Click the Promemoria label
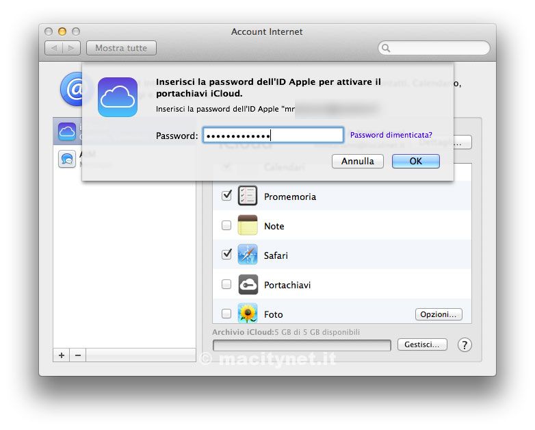This screenshot has width=535, height=430. pyautogui.click(x=290, y=197)
